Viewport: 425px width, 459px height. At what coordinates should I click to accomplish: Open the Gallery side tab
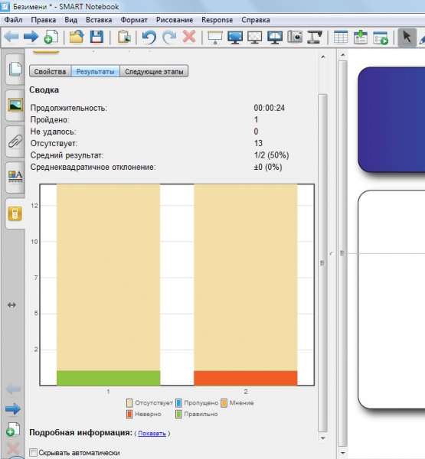[x=15, y=105]
